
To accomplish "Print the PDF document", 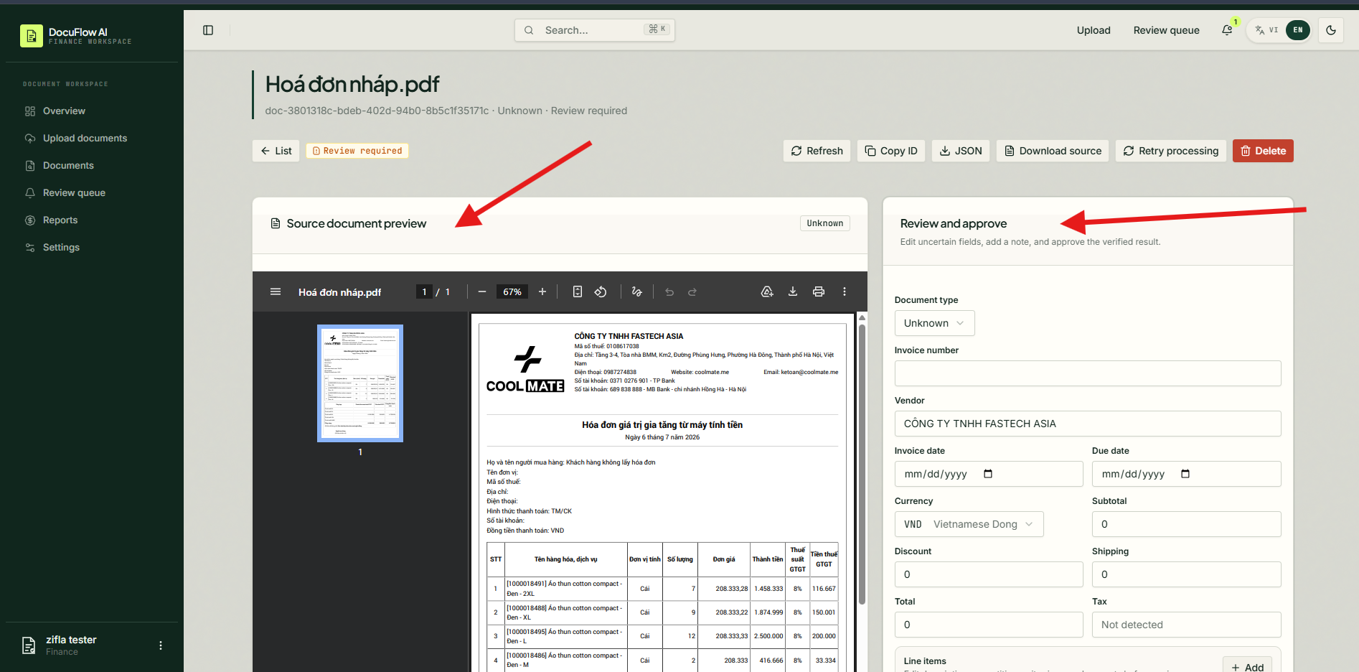I will pos(819,291).
